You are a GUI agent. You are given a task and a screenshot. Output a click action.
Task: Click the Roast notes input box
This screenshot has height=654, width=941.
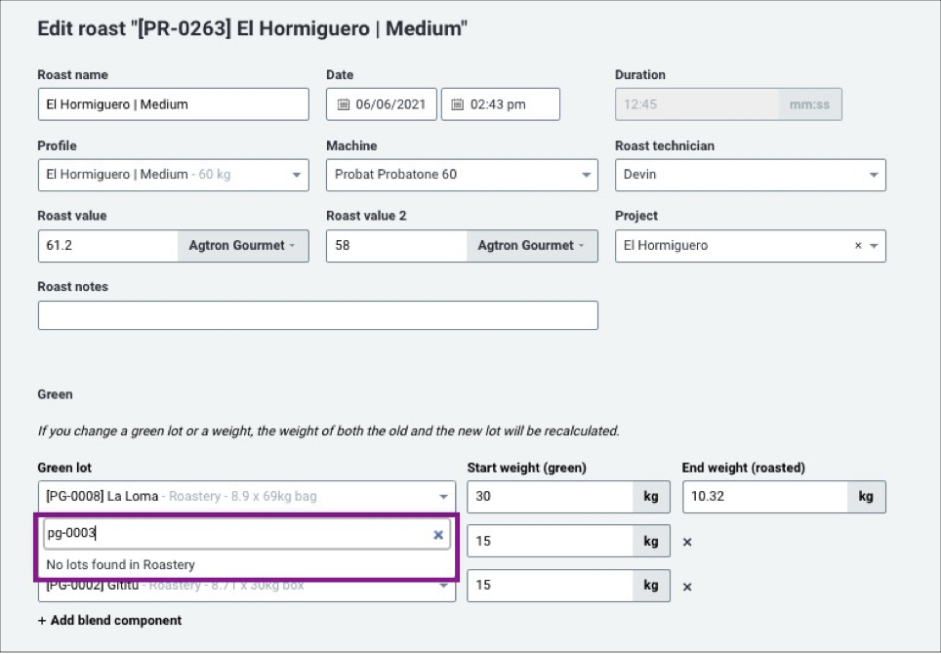[x=318, y=315]
